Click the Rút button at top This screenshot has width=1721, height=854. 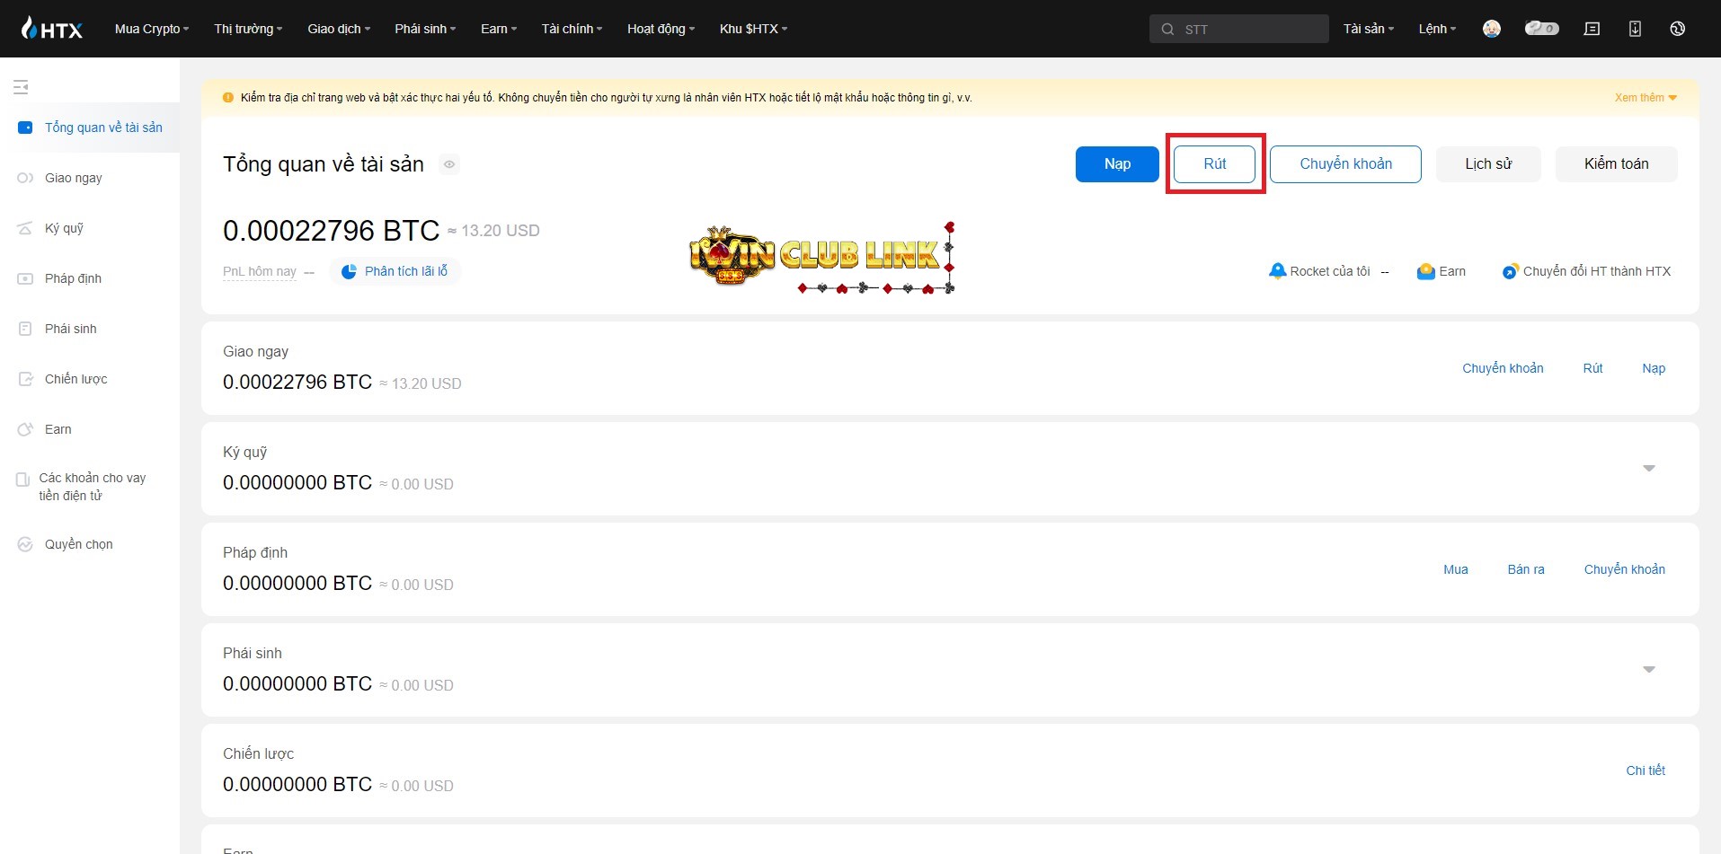pyautogui.click(x=1215, y=164)
